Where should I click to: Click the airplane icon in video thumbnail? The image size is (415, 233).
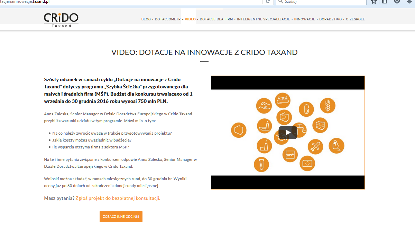[315, 147]
